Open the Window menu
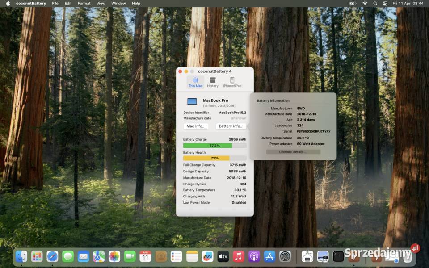The image size is (429, 268). click(x=118, y=4)
